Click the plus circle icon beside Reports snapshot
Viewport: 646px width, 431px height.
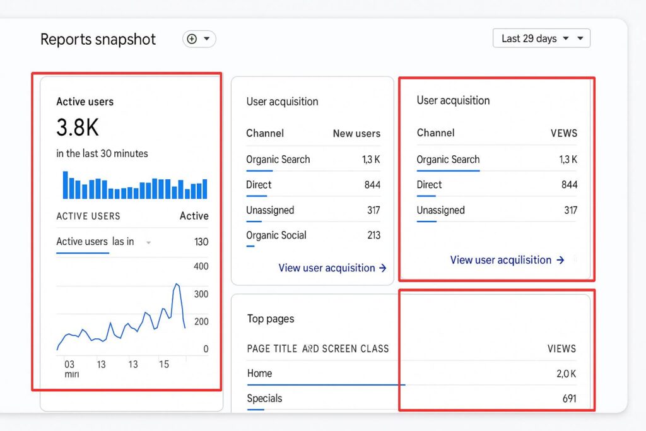[x=192, y=39]
